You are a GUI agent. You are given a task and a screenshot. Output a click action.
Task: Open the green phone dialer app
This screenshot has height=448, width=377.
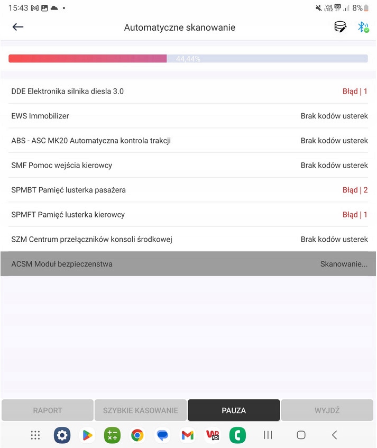point(237,435)
